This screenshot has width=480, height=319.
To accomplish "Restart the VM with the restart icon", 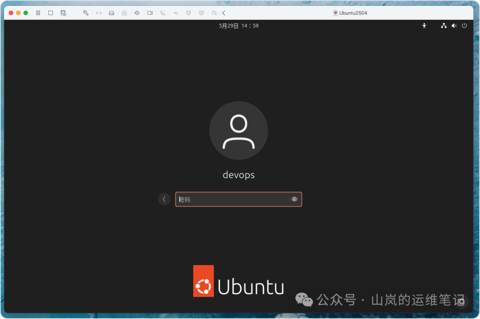I will click(63, 13).
